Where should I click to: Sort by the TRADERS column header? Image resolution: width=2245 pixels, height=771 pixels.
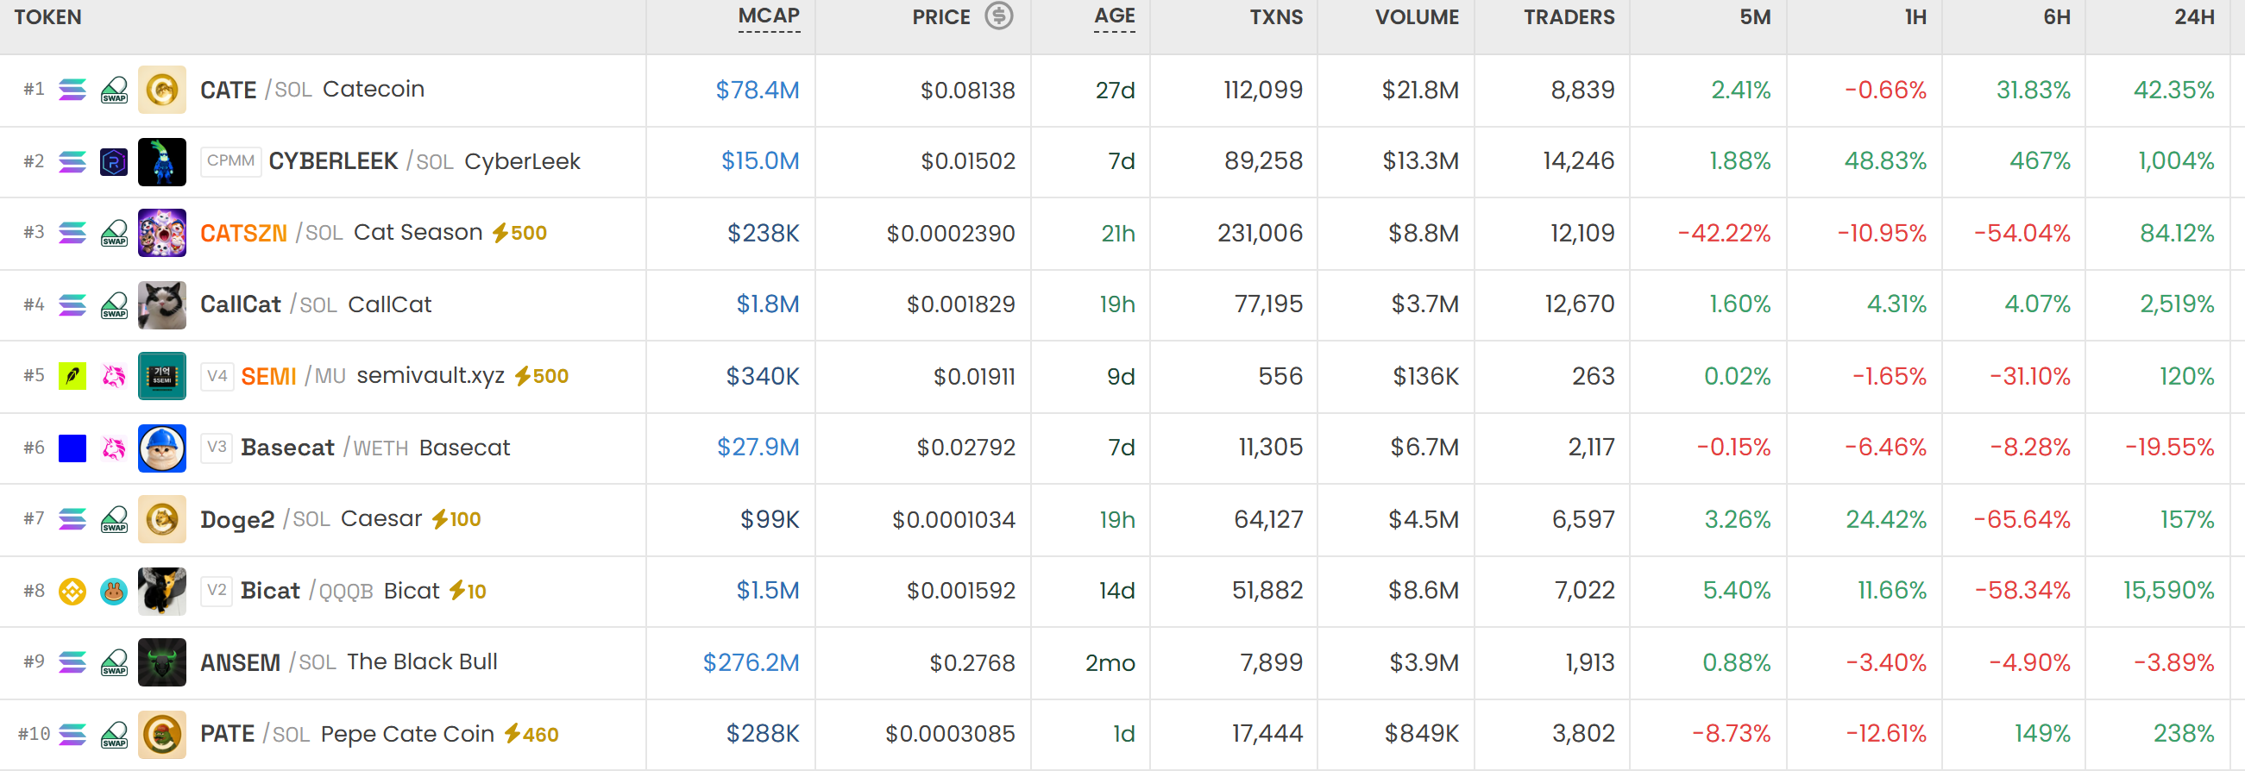tap(1569, 16)
